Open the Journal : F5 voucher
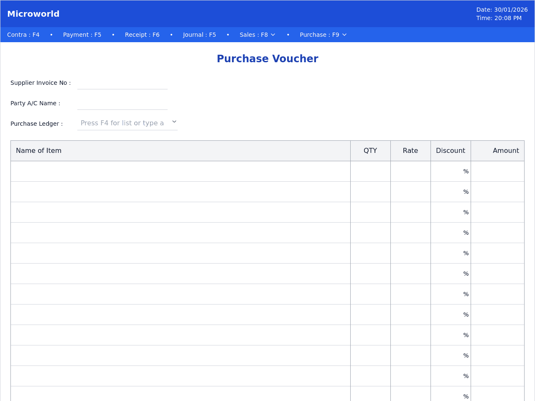Screen dimensions: 535x401 (x=199, y=35)
